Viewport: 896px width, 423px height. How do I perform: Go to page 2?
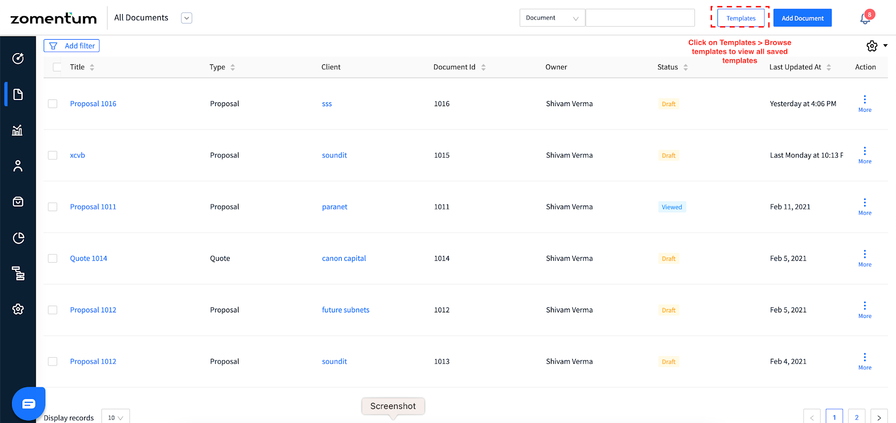856,417
